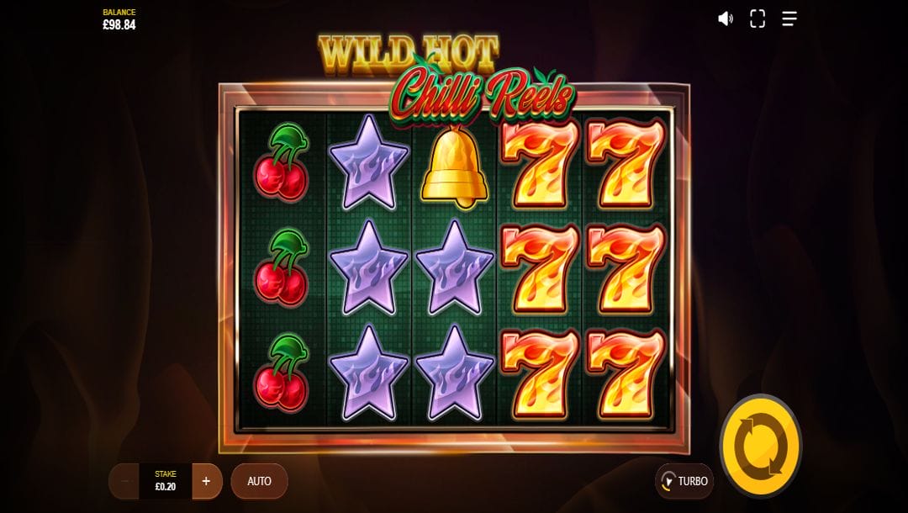Image resolution: width=908 pixels, height=513 pixels.
Task: Enter fullscreen mode via the brackets icon
Action: tap(758, 19)
